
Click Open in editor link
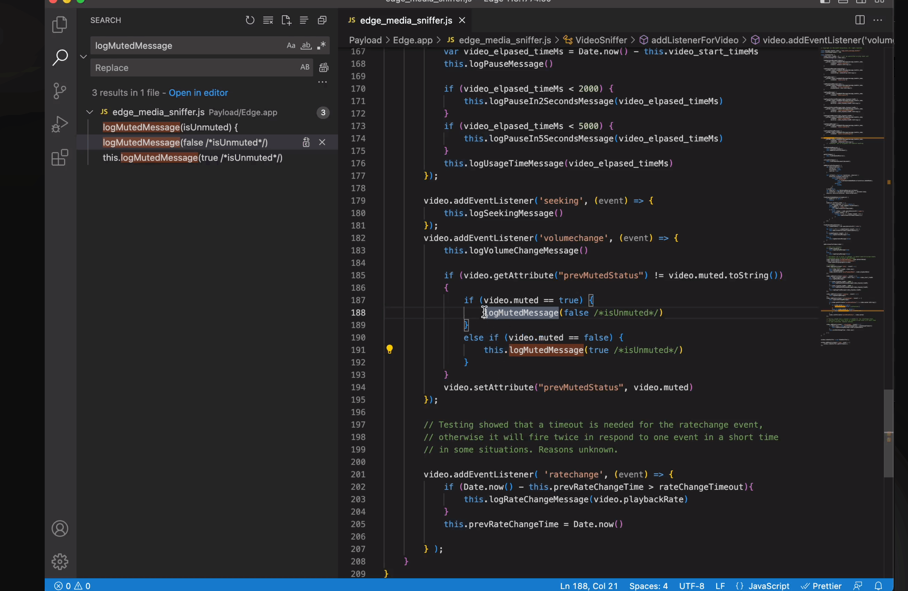point(198,92)
